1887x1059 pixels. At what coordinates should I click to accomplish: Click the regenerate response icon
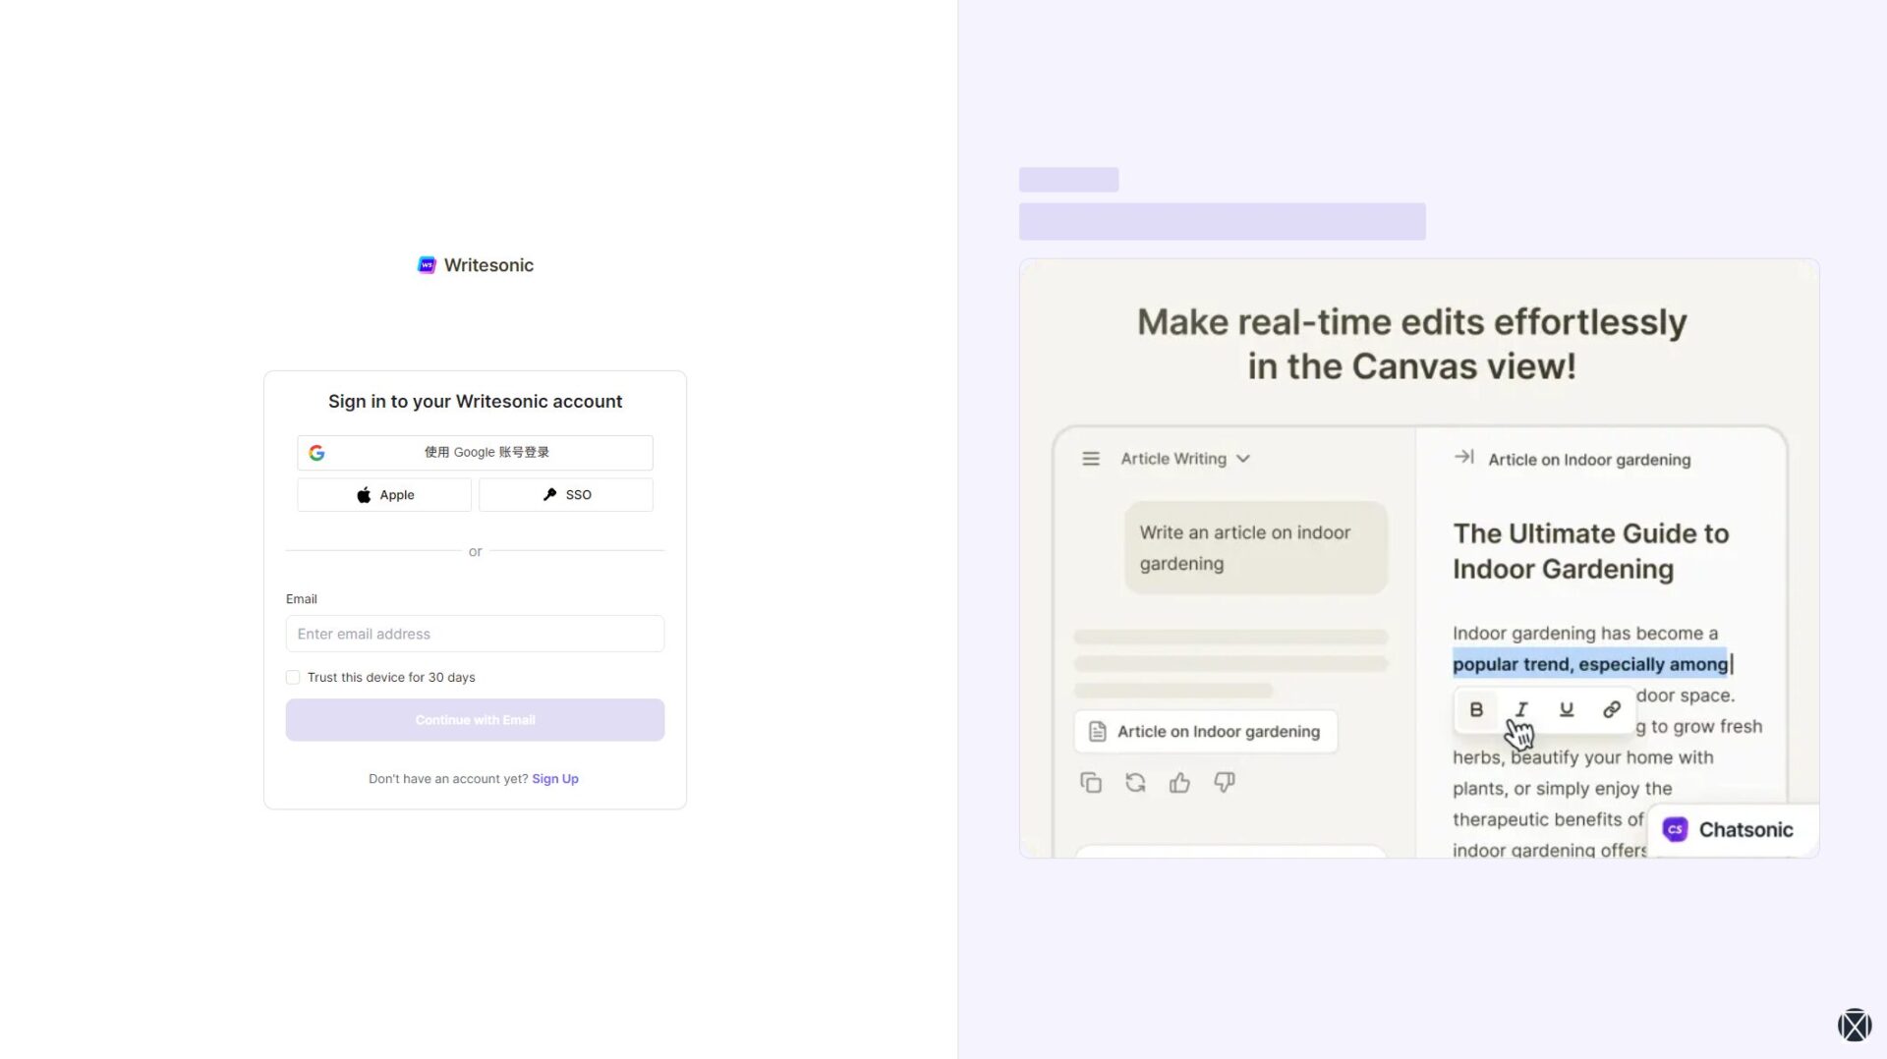pyautogui.click(x=1135, y=783)
